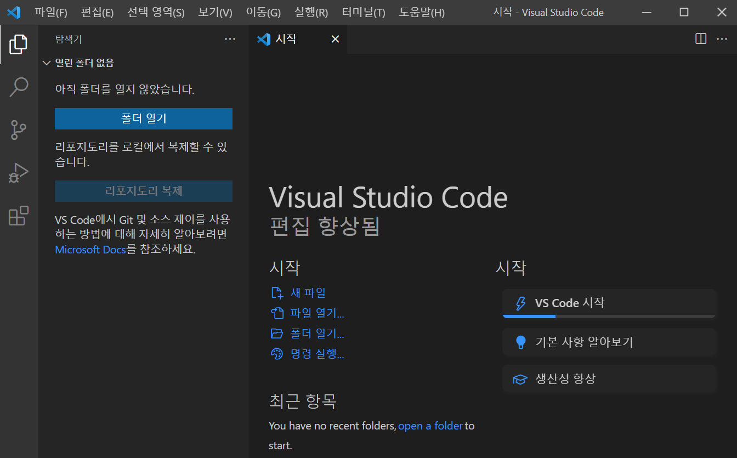Click the VS Code 시작 progress bar
The height and width of the screenshot is (458, 737).
coord(609,316)
